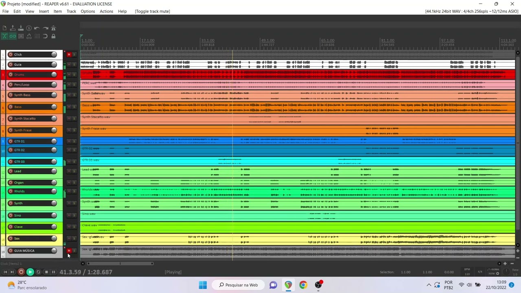Go to start of project transport button
521x293 pixels.
[x=5, y=272]
